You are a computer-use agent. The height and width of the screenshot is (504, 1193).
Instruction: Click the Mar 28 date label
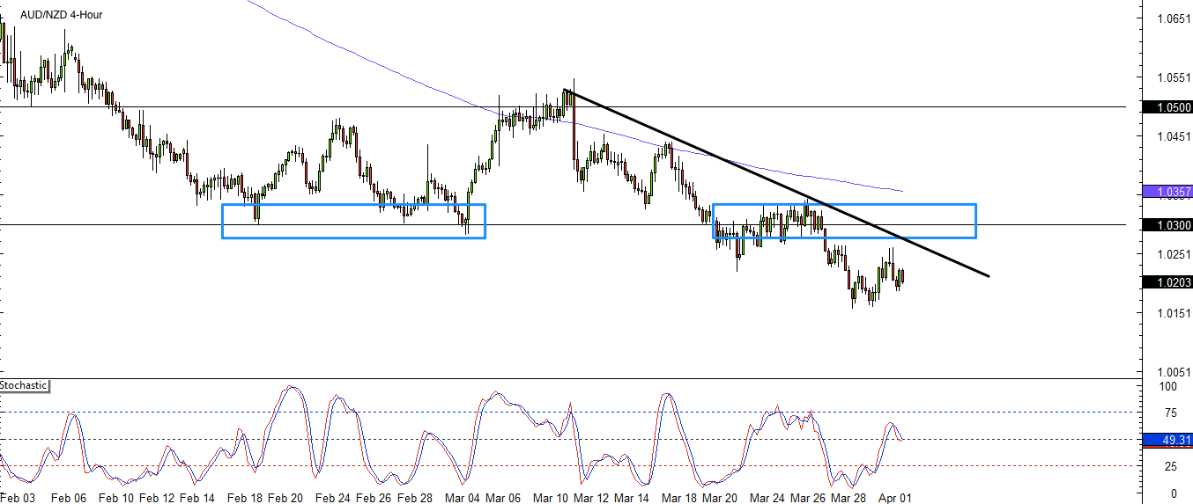(x=848, y=498)
